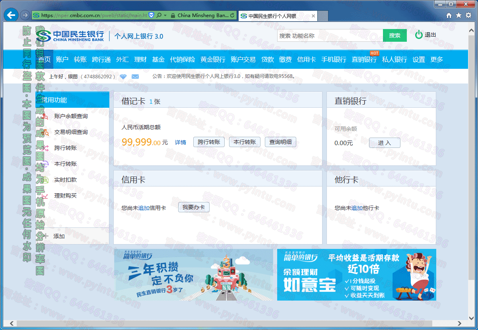Click 追加 link for 信用卡

[x=144, y=208]
